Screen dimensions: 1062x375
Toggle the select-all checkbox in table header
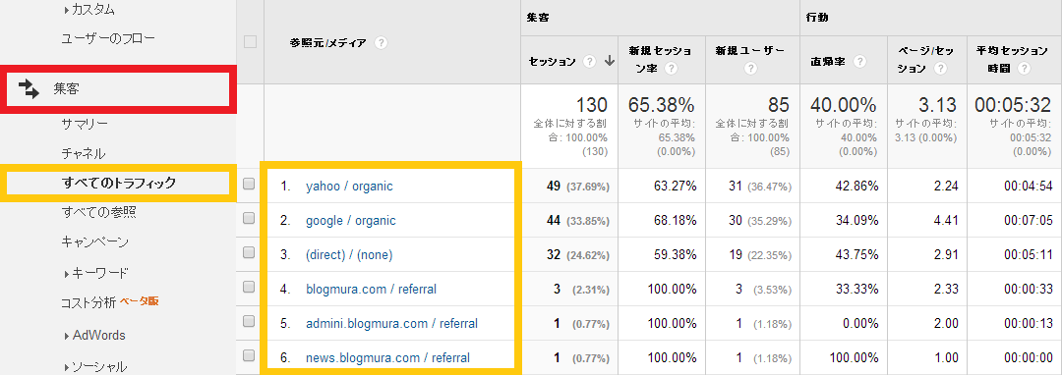coord(250,42)
